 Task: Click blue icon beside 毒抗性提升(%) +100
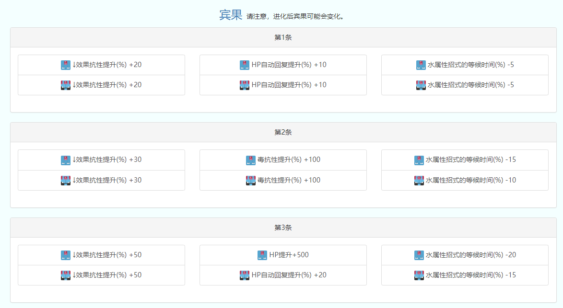click(x=251, y=160)
